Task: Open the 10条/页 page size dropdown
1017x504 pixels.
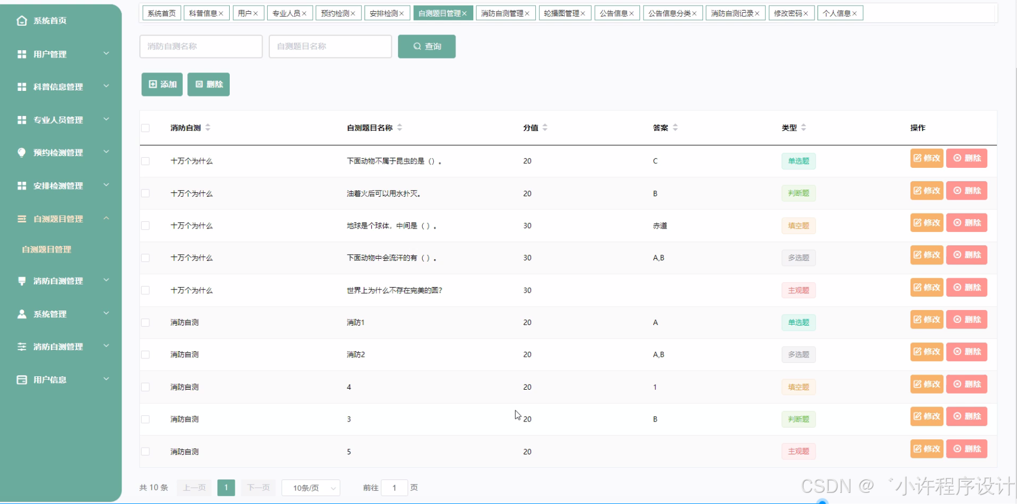Action: 311,488
